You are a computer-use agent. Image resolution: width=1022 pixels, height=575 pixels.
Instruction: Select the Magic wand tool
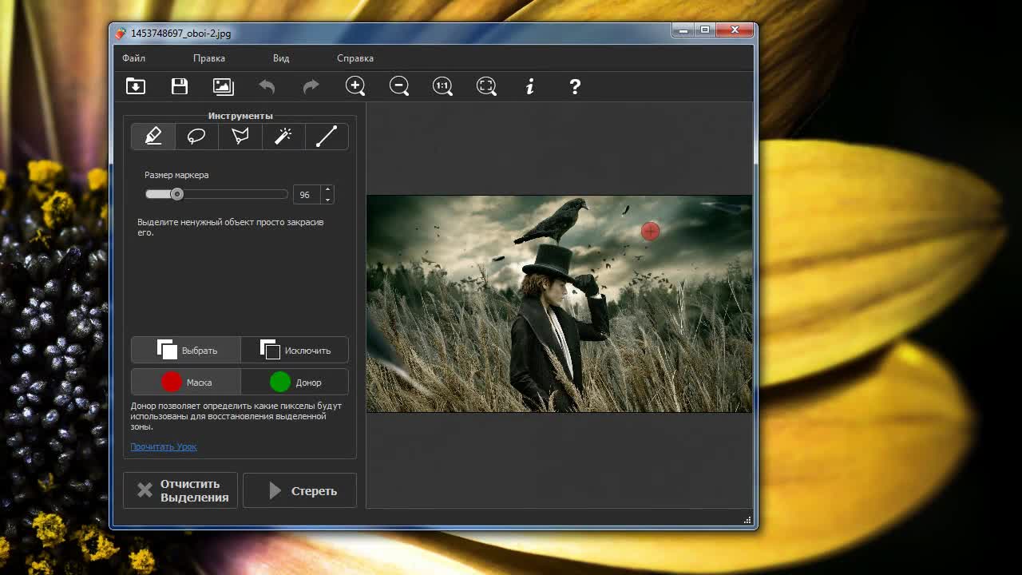pyautogui.click(x=283, y=137)
